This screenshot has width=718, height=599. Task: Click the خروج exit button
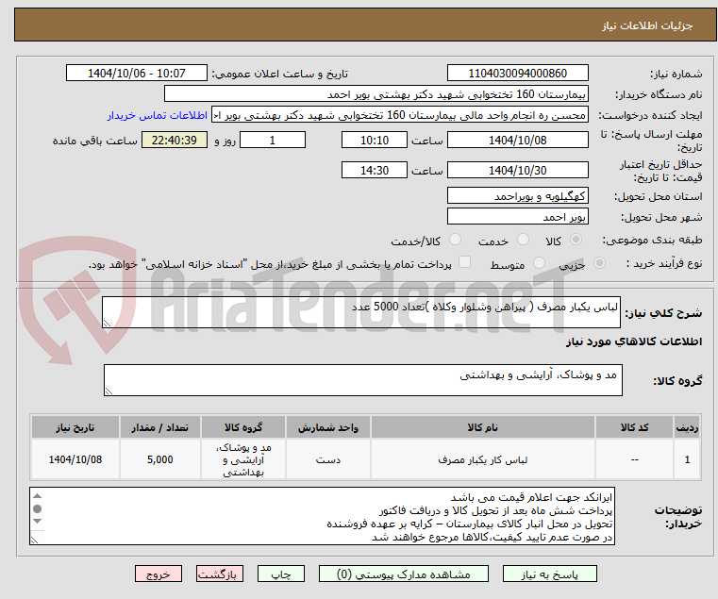pyautogui.click(x=159, y=574)
